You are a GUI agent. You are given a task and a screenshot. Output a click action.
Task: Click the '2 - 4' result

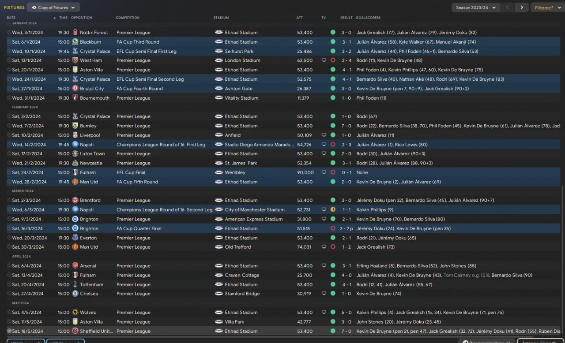click(347, 60)
